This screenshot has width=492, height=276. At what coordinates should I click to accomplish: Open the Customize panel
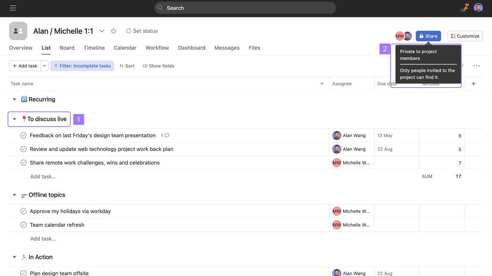(x=465, y=36)
